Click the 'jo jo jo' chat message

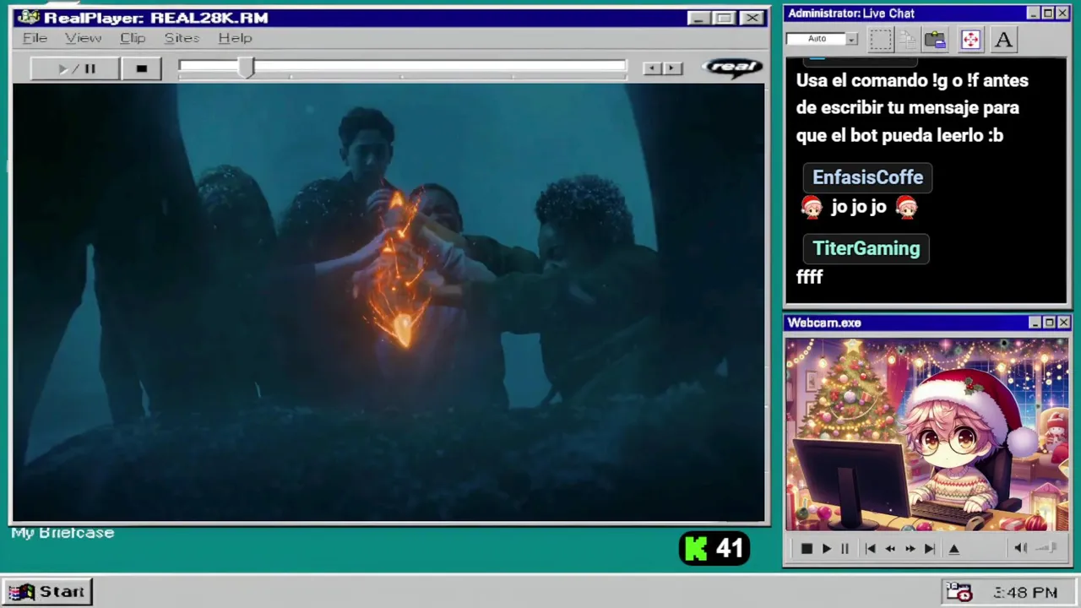(x=859, y=207)
